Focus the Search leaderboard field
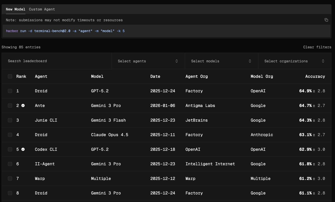335x202 pixels. (57, 61)
